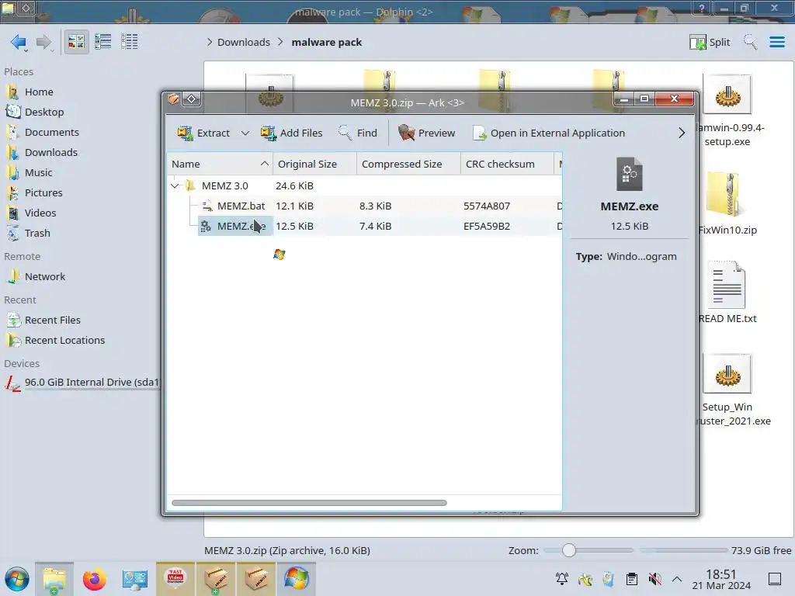Sort by CRC checksum column
Viewport: 795px width, 596px height.
tap(507, 164)
